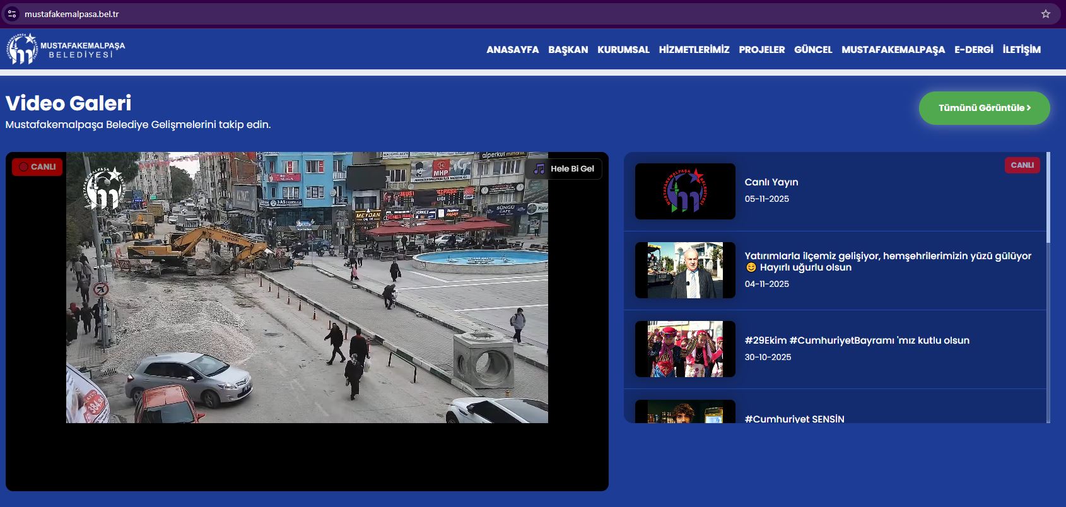Open the BAŞKAN menu
Viewport: 1066px width, 507px height.
[x=568, y=50]
